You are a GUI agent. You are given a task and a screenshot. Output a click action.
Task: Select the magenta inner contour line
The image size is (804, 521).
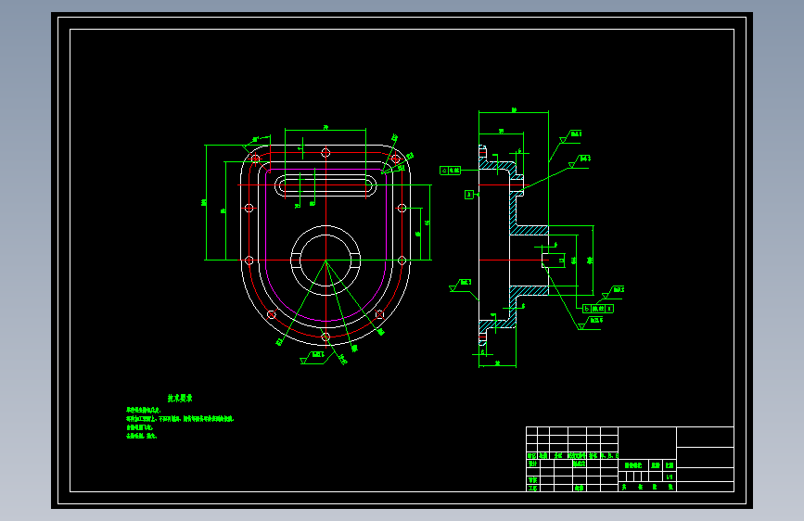pos(325,245)
